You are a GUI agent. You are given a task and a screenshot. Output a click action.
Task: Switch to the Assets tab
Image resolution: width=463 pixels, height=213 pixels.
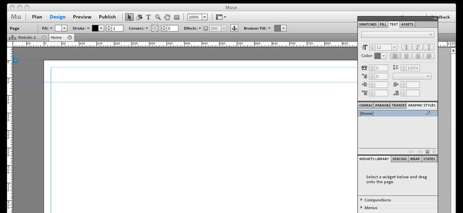pos(407,24)
